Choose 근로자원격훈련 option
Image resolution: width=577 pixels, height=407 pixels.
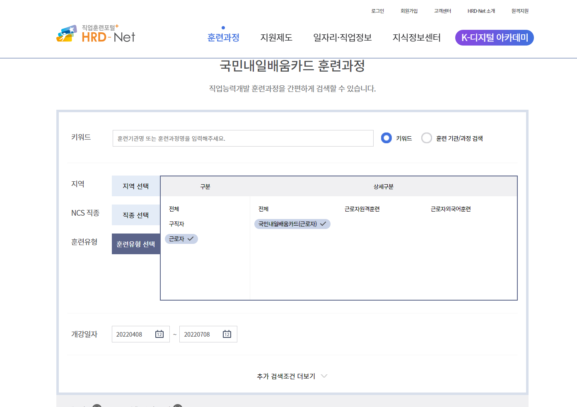(362, 209)
